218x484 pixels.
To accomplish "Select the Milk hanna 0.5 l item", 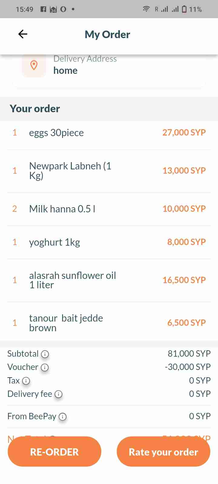I will click(x=62, y=209).
